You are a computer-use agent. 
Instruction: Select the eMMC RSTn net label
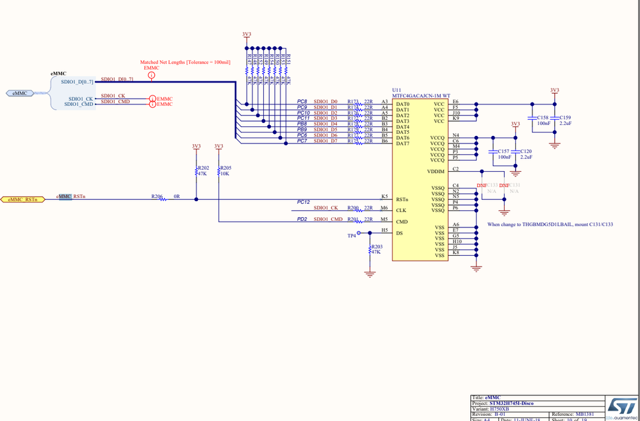click(71, 197)
